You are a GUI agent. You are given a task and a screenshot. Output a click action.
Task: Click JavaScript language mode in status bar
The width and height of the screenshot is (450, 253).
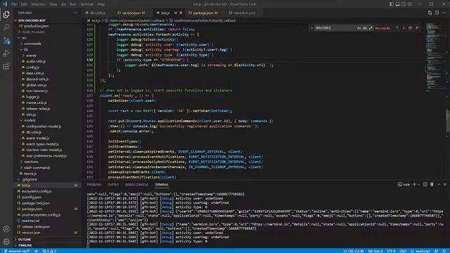pos(420,251)
